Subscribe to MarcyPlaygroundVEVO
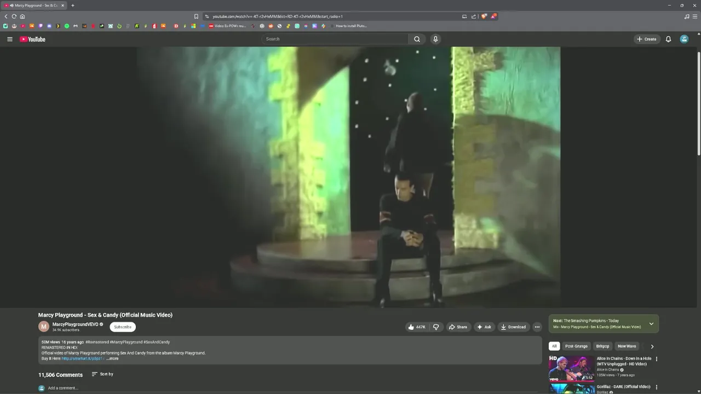The image size is (701, 394). pyautogui.click(x=123, y=327)
